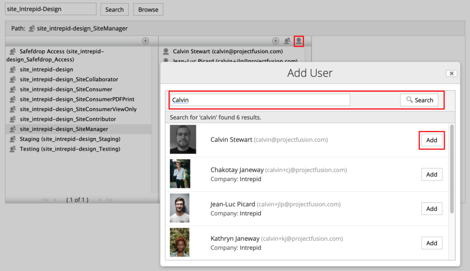Click the Add User icon in the right column header
The height and width of the screenshot is (271, 470).
tap(299, 41)
